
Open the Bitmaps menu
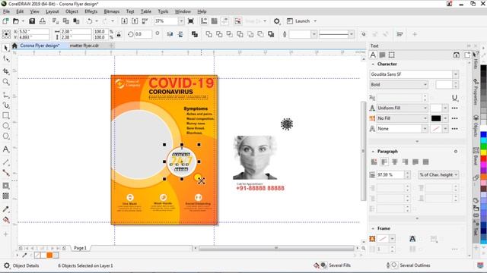[112, 11]
